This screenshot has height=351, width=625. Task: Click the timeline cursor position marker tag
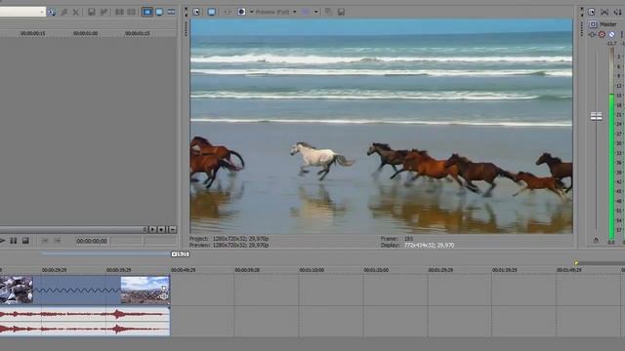pyautogui.click(x=180, y=253)
